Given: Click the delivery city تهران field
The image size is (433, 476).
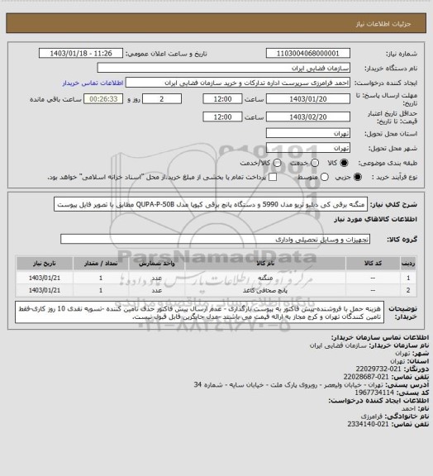Looking at the screenshot, I should point(308,148).
